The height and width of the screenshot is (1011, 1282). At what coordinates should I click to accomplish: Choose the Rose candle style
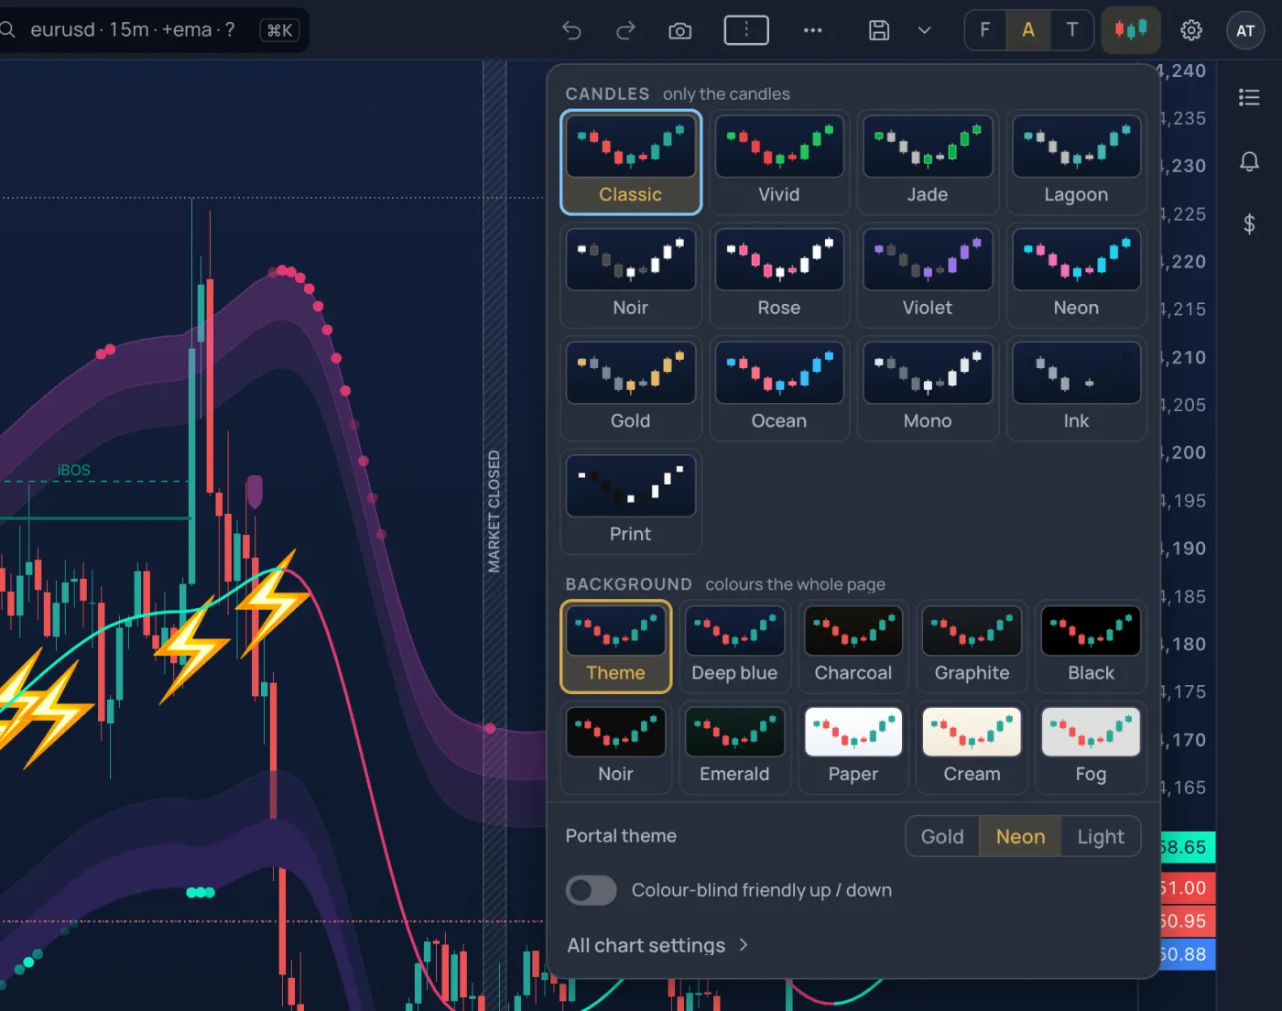click(x=779, y=276)
